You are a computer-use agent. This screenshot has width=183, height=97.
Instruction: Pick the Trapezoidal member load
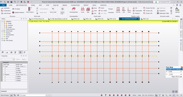pyautogui.click(x=137, y=11)
